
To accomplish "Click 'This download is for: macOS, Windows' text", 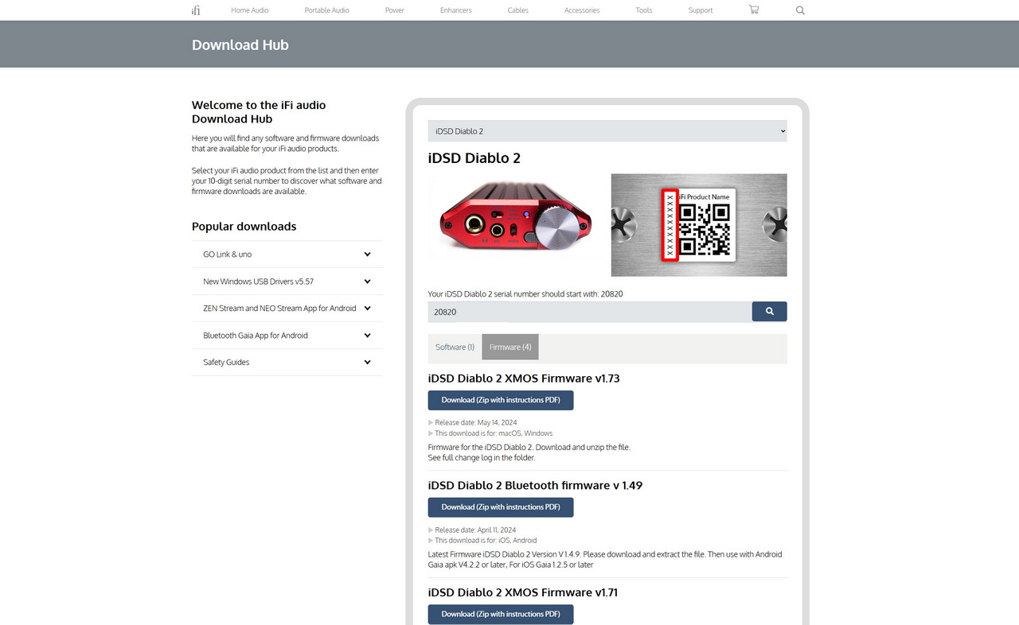I will click(494, 433).
